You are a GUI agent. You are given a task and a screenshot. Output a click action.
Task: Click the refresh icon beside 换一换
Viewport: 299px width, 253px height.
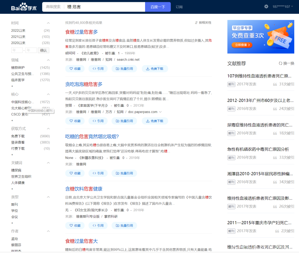280,63
